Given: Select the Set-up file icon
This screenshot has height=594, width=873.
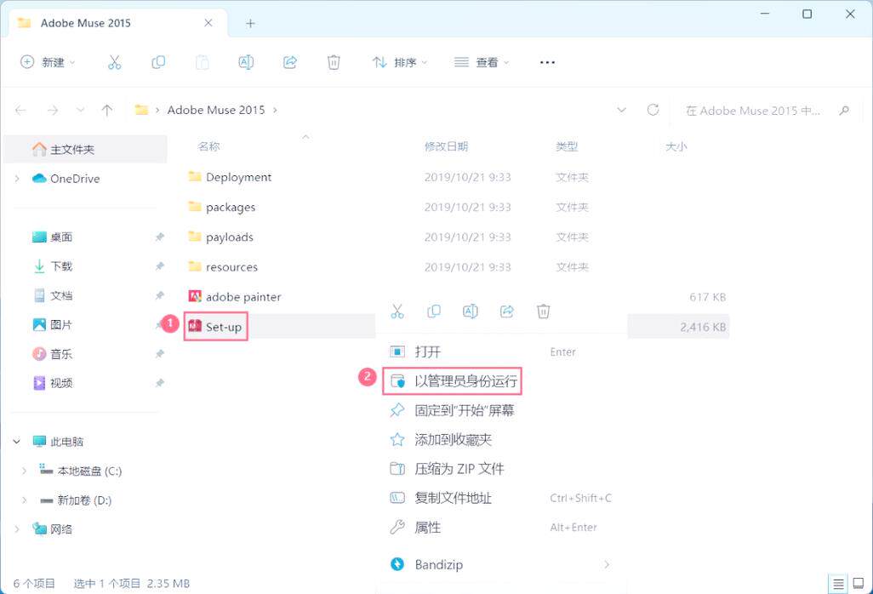Looking at the screenshot, I should click(x=195, y=326).
